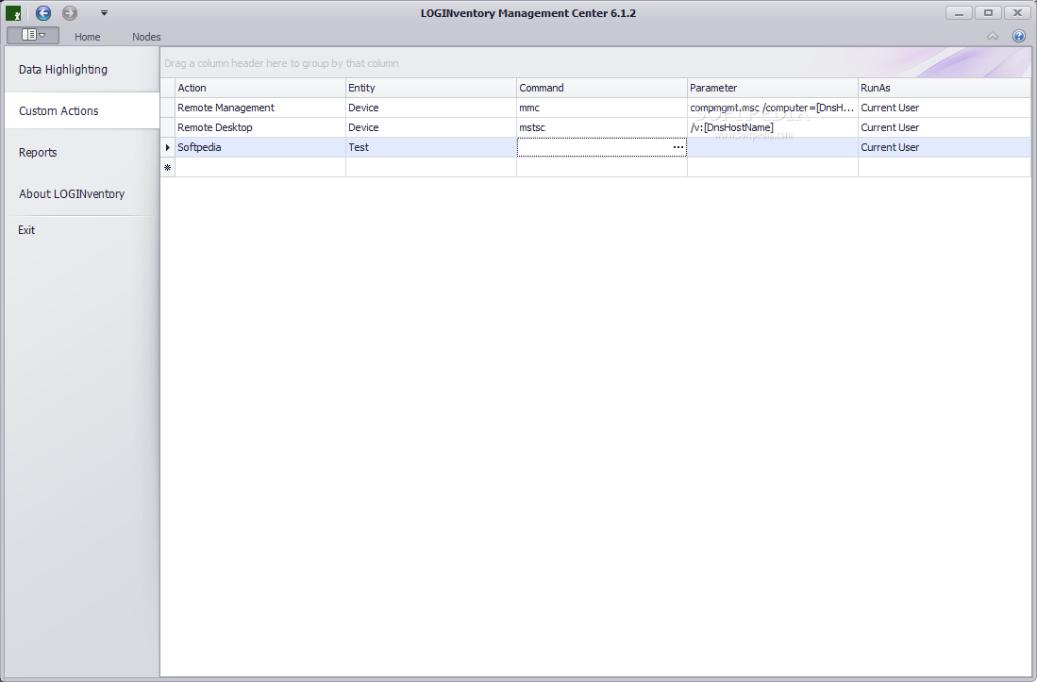Screen dimensions: 1037x682
Task: Select the mmc command cell
Action: click(602, 108)
